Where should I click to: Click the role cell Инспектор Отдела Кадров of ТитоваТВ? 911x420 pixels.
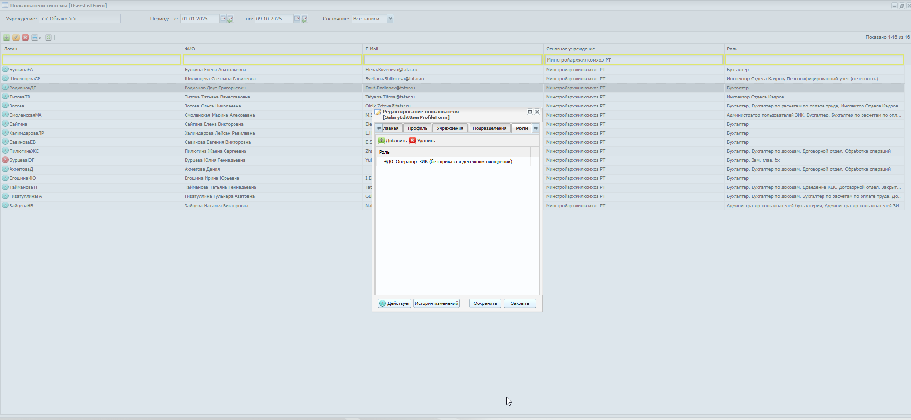755,97
